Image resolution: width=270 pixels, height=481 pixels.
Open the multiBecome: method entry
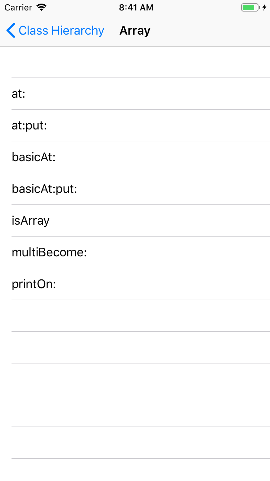coord(135,252)
